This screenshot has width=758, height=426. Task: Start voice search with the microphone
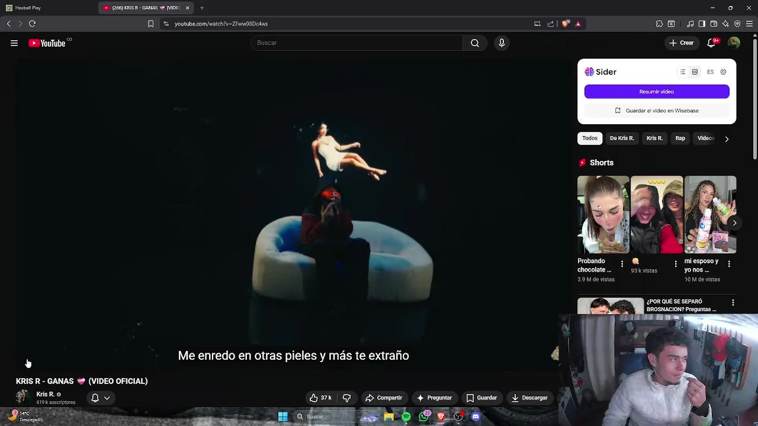pyautogui.click(x=502, y=43)
